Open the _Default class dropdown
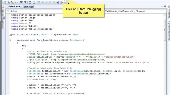Image resolution: width=170 pixels, height=95 pixels. coord(35,11)
